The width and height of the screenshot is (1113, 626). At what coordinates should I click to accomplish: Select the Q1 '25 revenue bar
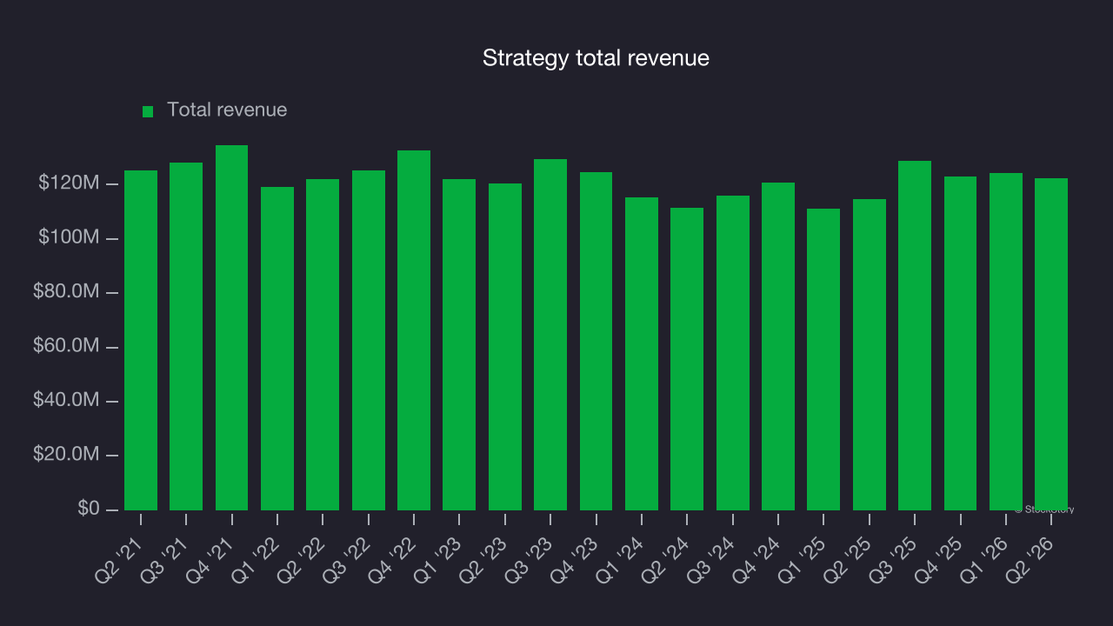[823, 359]
